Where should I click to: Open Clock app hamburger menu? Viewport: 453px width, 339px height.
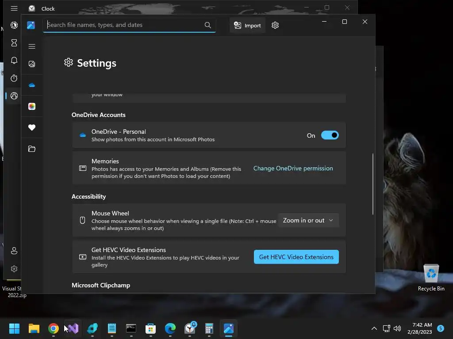tap(14, 8)
